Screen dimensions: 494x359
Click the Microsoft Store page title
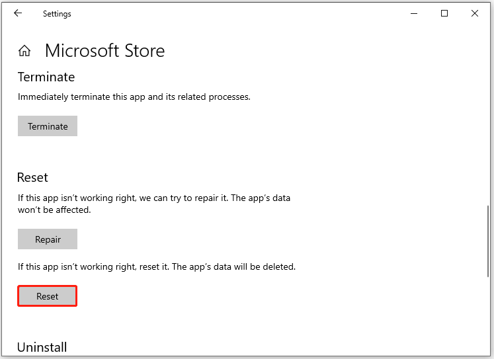pyautogui.click(x=105, y=51)
